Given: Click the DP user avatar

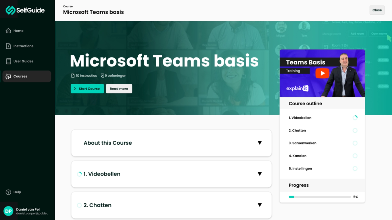Looking at the screenshot, I should 8,211.
